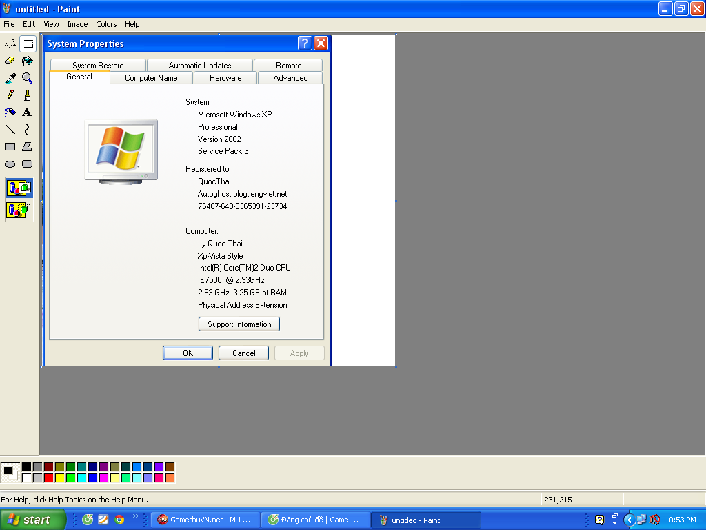Click the network connection tray icon
This screenshot has height=530, width=706.
click(x=642, y=520)
